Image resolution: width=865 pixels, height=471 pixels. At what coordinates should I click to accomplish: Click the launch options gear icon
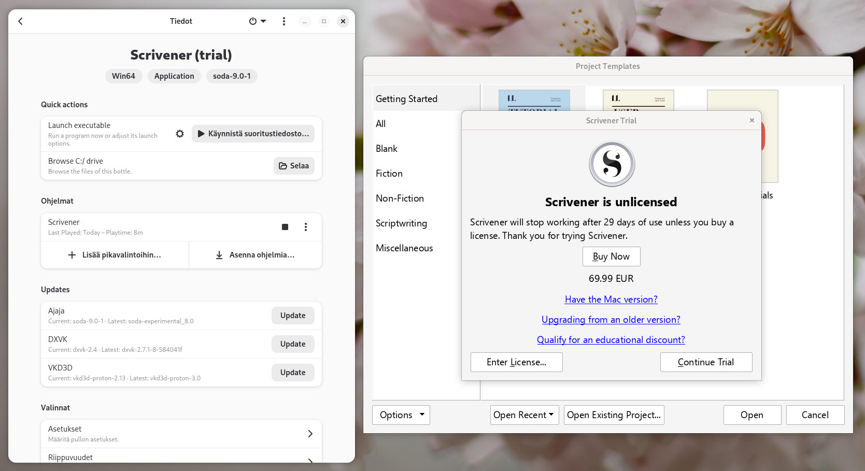pos(180,134)
